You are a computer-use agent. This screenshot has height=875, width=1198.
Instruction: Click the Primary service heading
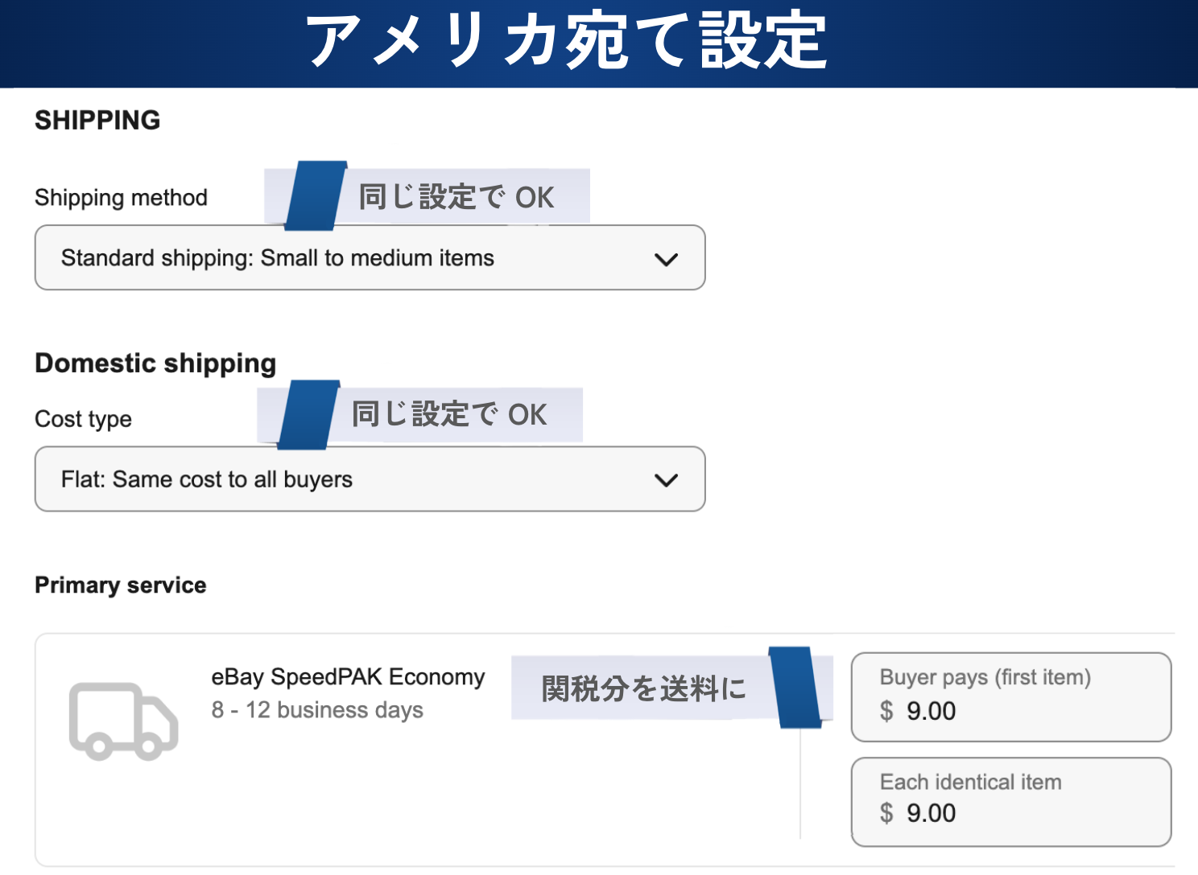pyautogui.click(x=120, y=585)
